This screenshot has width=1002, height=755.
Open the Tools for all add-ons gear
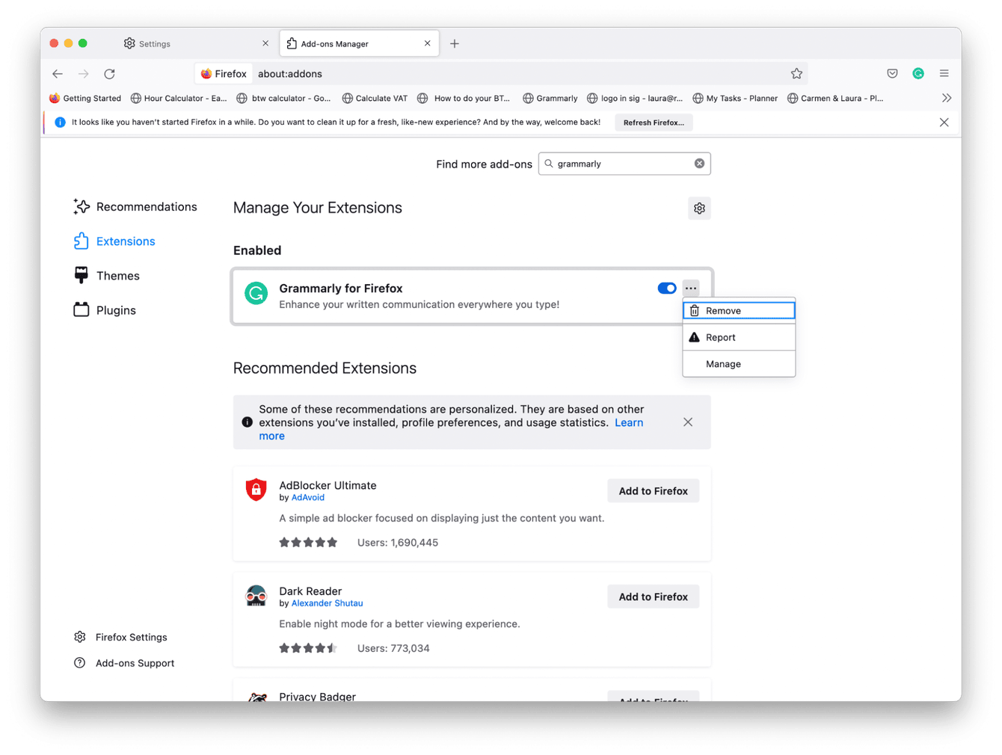[699, 208]
